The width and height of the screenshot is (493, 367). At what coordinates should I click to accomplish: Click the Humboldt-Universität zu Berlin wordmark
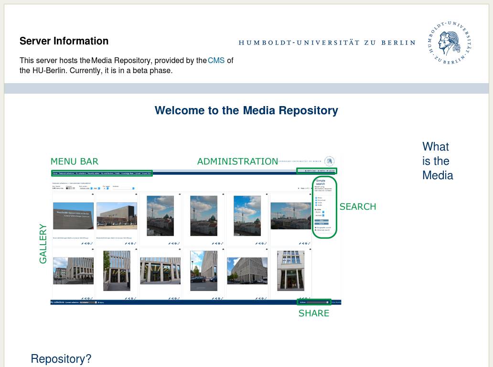(x=327, y=43)
